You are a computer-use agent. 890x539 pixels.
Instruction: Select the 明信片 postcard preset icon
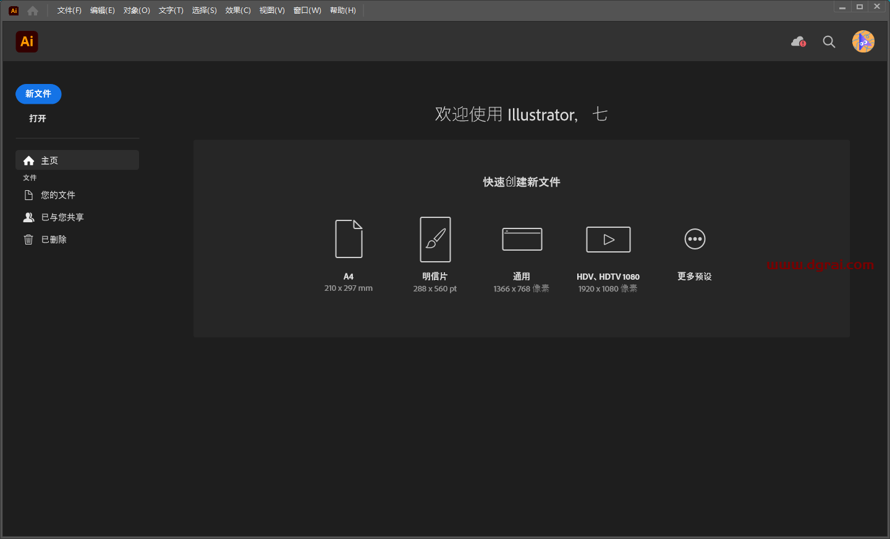point(435,240)
